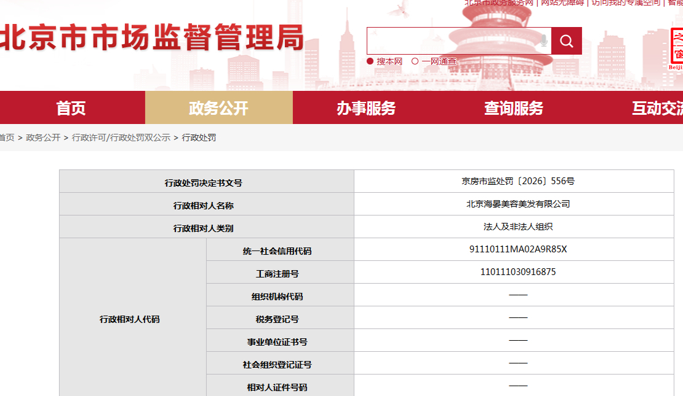Click the 行政相对人名称 header cell
Image resolution: width=683 pixels, height=396 pixels.
pyautogui.click(x=207, y=204)
